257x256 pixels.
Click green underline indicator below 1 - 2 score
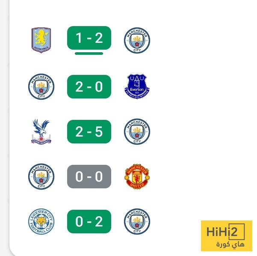[x=89, y=54]
